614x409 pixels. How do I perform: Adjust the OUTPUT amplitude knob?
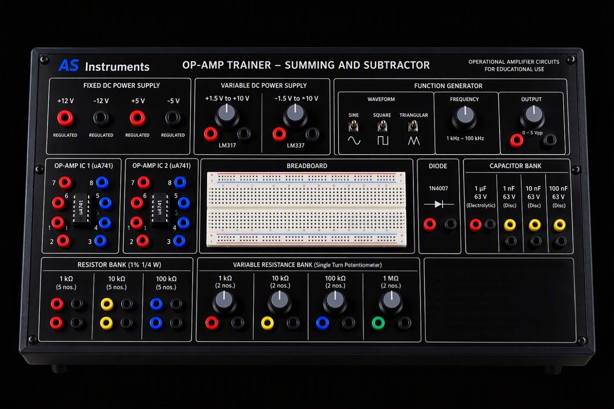(532, 118)
